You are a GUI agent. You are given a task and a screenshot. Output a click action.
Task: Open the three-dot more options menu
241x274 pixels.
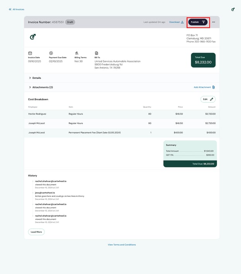[x=214, y=22]
